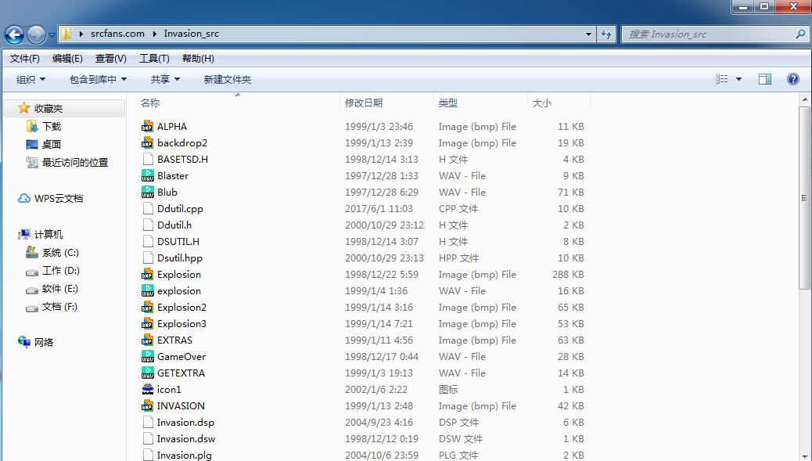812x461 pixels.
Task: Select the file named DSUTIL.H
Action: pos(178,242)
